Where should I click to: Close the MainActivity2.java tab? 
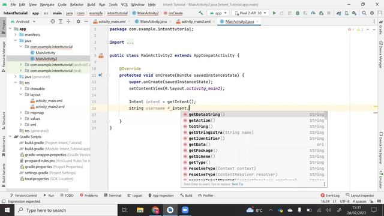coord(257,22)
